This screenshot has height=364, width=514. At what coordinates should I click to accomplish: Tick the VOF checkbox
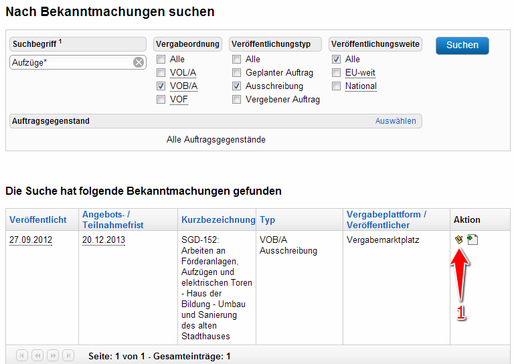pos(161,100)
